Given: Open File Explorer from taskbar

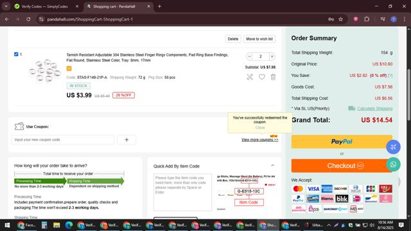Looking at the screenshot, I should point(57,225).
